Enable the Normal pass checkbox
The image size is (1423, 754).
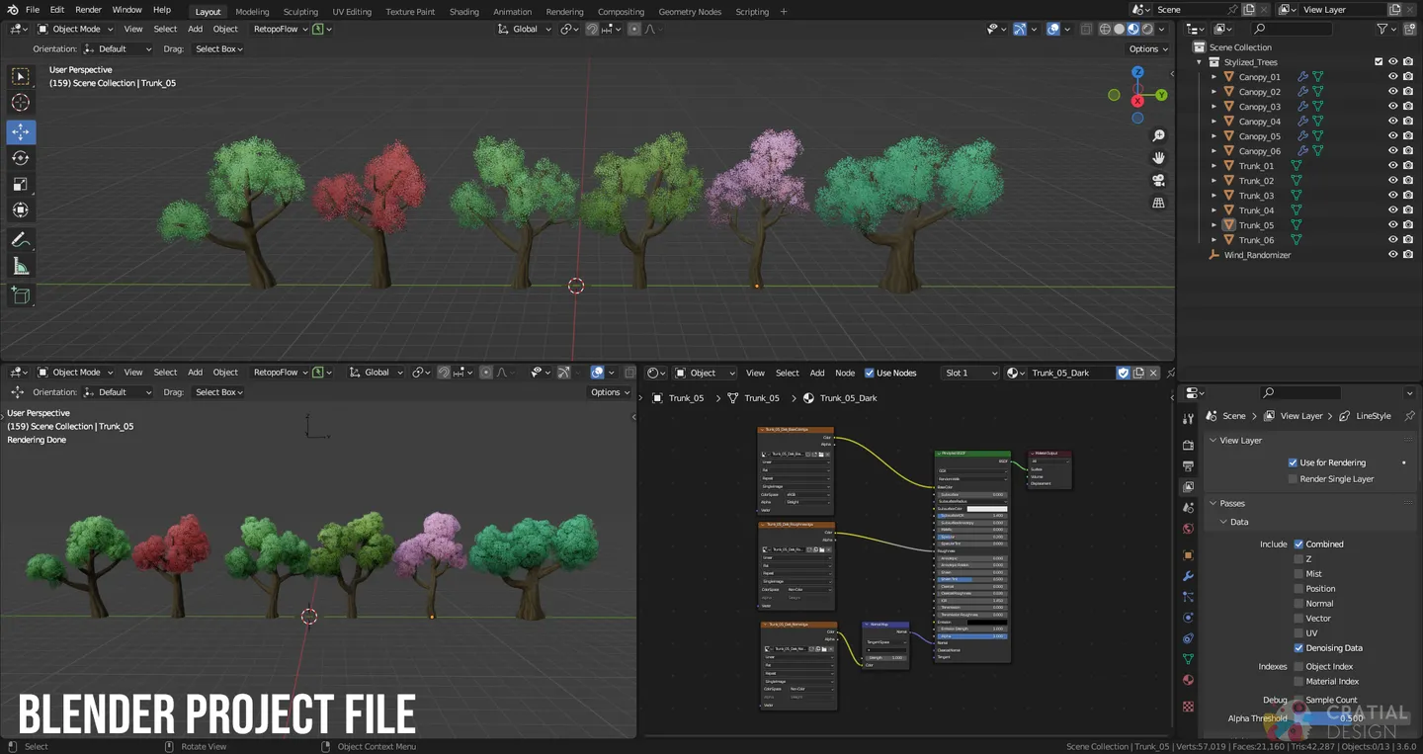(x=1298, y=604)
